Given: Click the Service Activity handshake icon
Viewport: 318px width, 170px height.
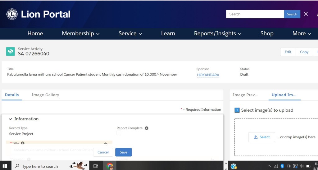Looking at the screenshot, I should (x=10, y=51).
